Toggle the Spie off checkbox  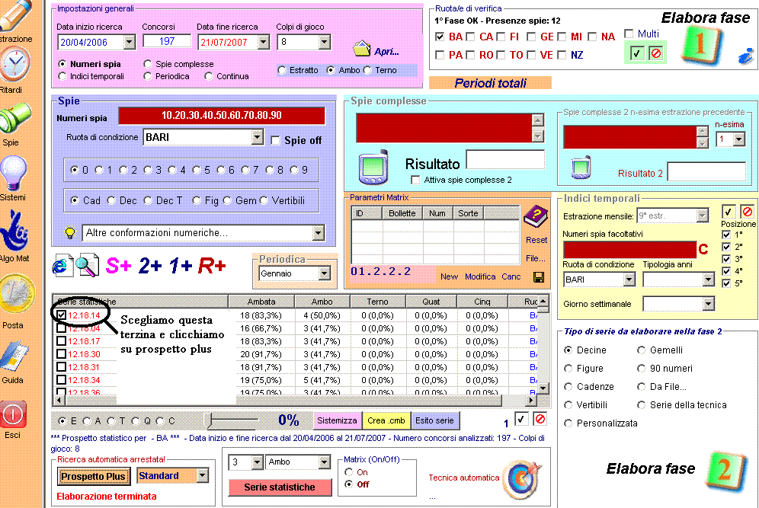pos(275,141)
